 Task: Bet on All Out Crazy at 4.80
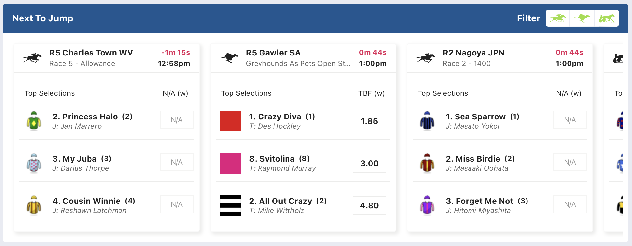[x=370, y=205]
